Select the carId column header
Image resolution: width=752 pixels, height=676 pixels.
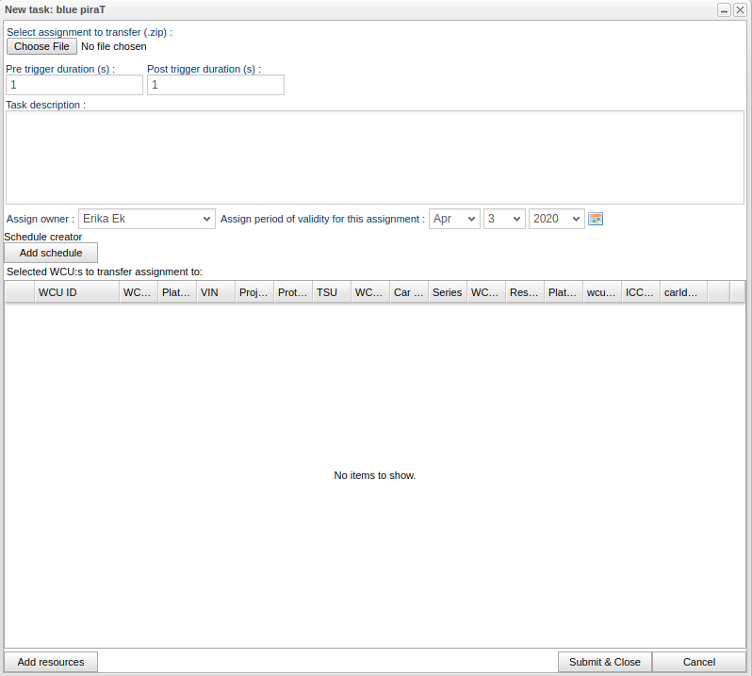coord(682,292)
